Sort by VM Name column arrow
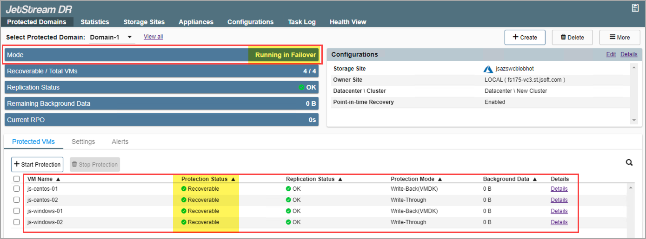Viewport: 646px width, 239px height. [58, 179]
